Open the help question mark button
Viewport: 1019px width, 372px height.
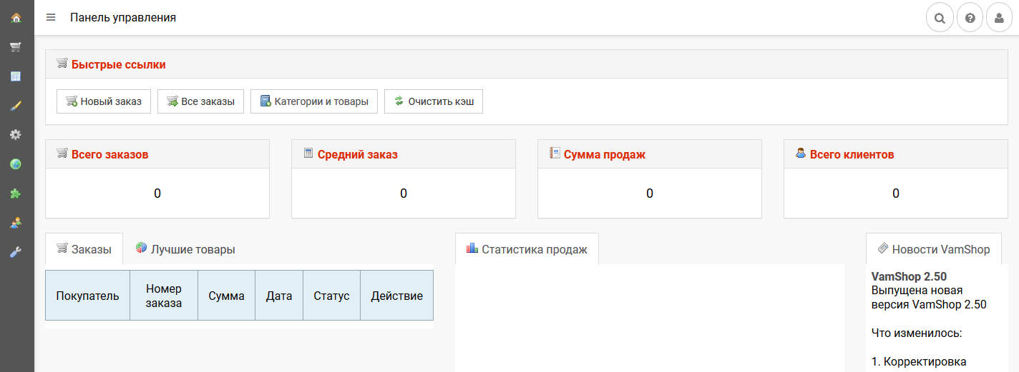[x=970, y=18]
